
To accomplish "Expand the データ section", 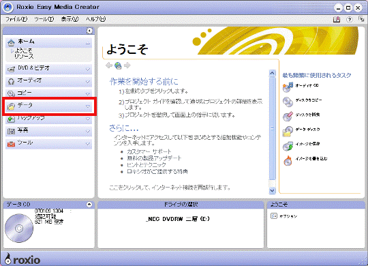I will [88, 106].
